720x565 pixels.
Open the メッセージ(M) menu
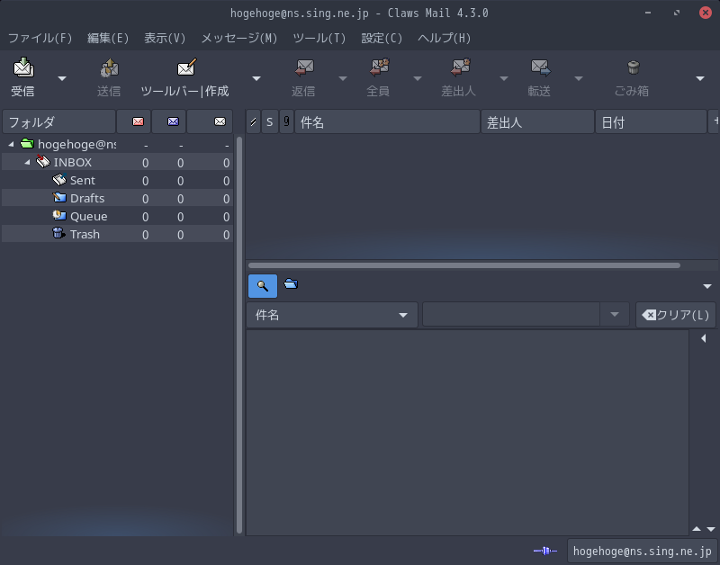[239, 38]
